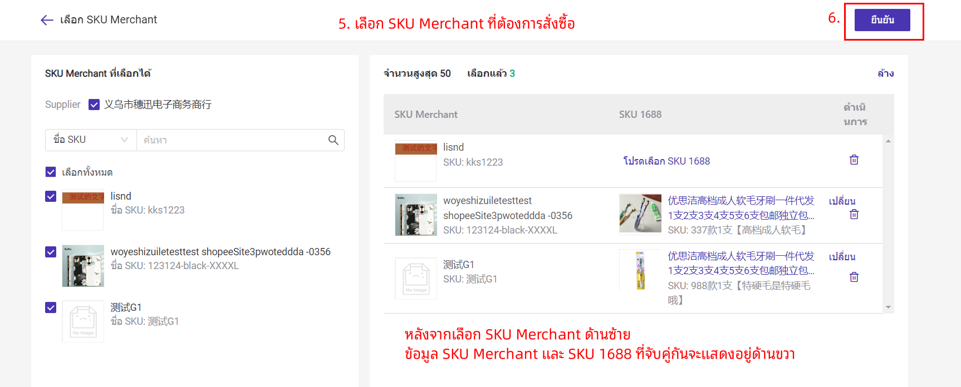Click the ล้าง clear link

885,73
